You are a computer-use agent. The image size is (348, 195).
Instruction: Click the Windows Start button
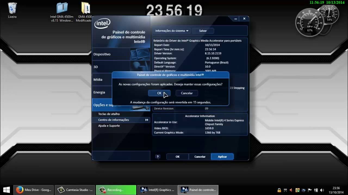[x=6, y=190]
